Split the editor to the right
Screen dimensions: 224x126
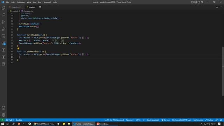click(217, 7)
